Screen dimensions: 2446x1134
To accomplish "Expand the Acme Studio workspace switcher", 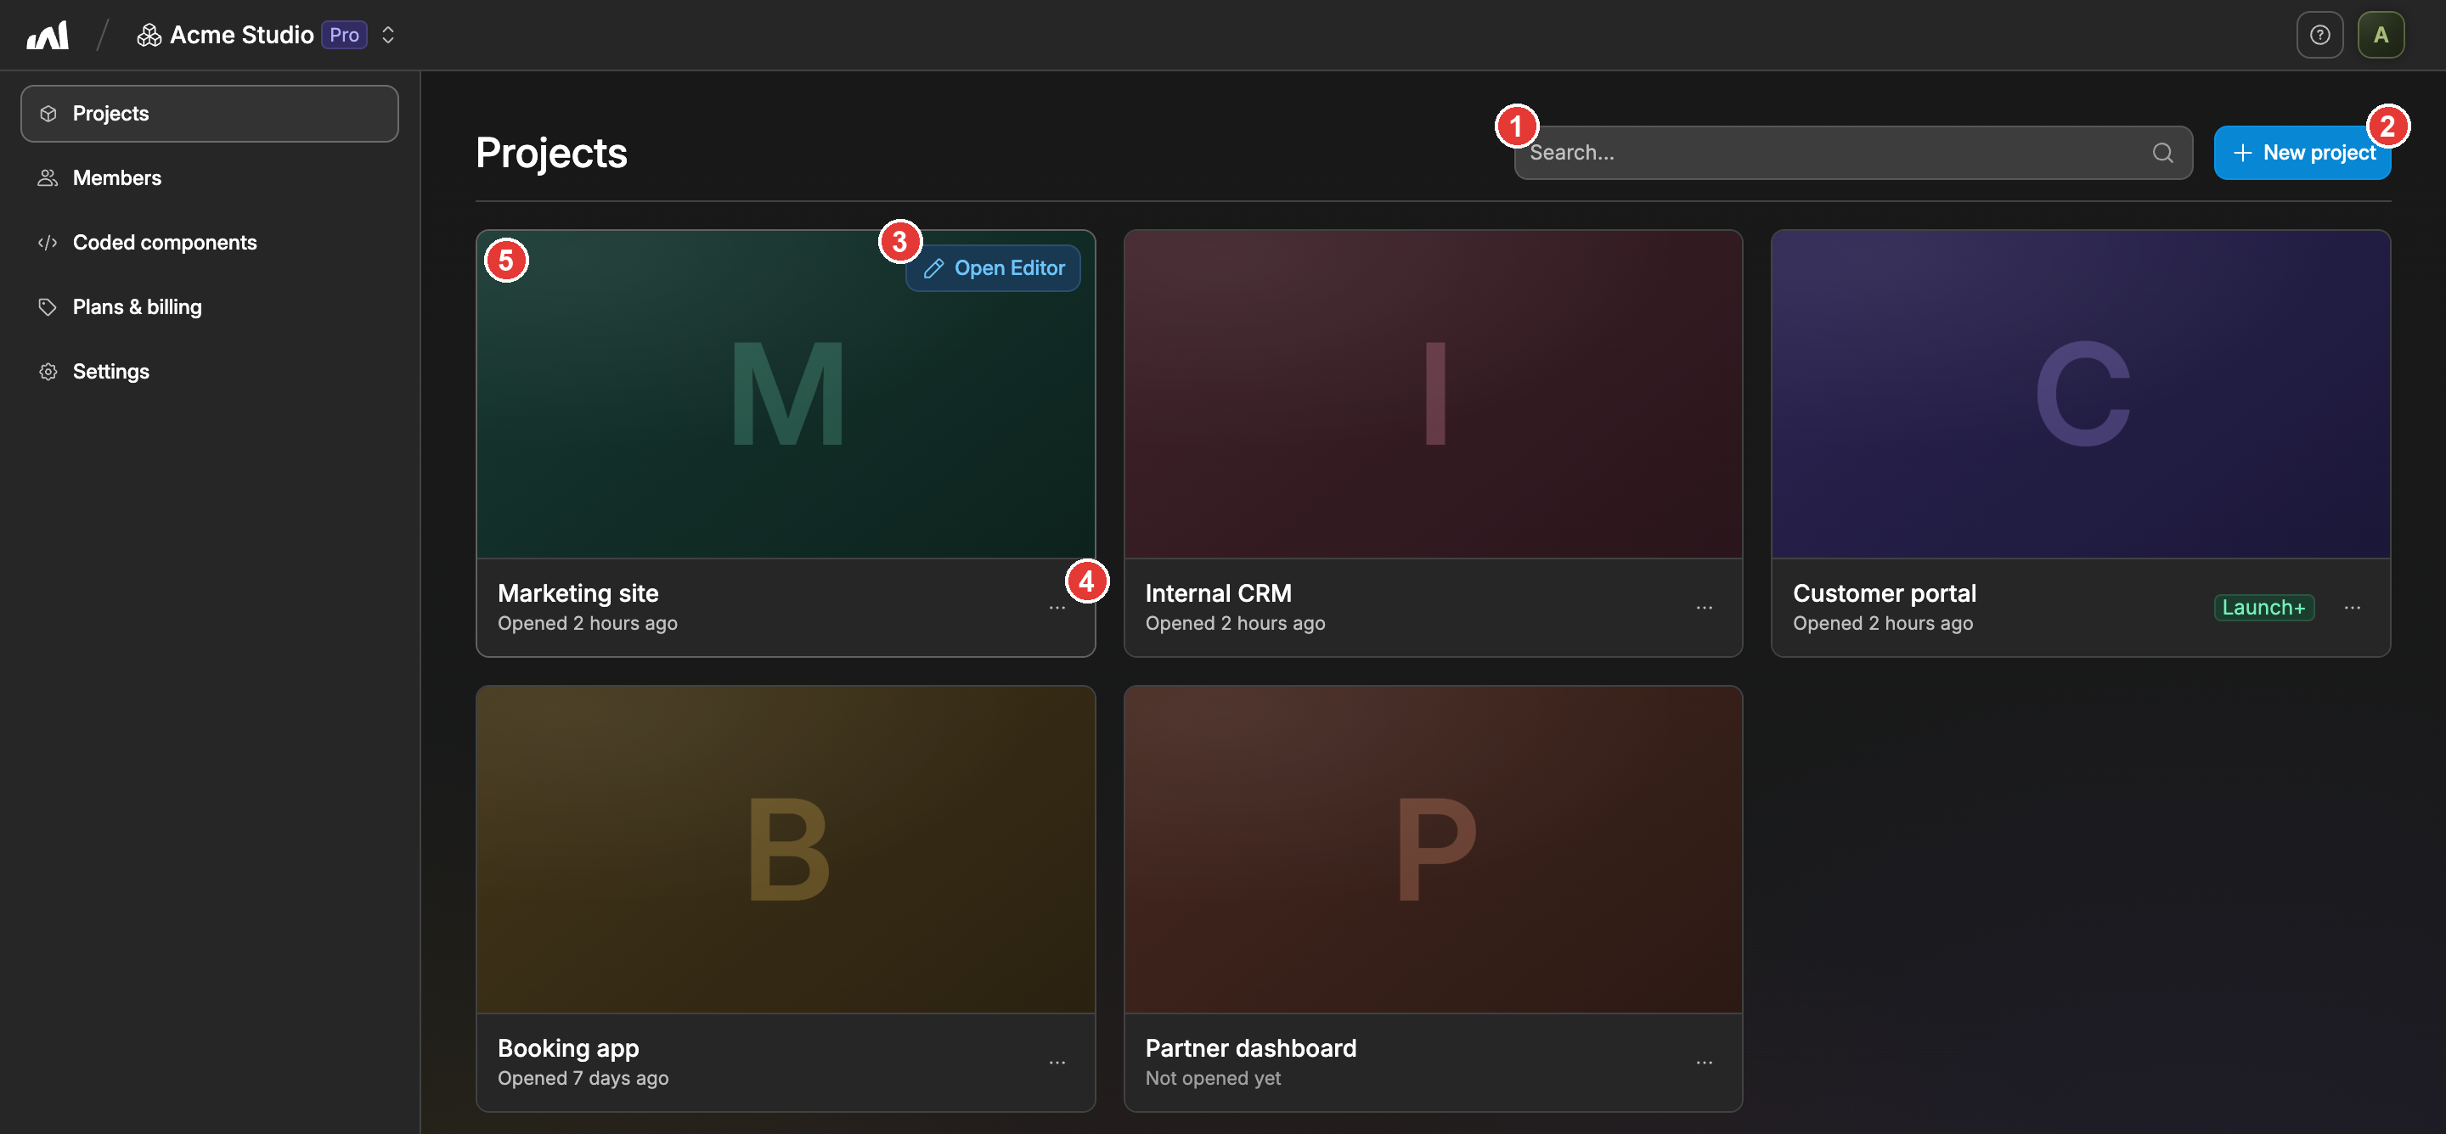I will 387,35.
